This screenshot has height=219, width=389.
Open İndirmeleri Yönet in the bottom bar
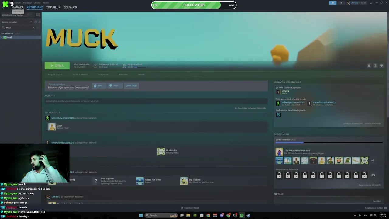tap(190, 208)
